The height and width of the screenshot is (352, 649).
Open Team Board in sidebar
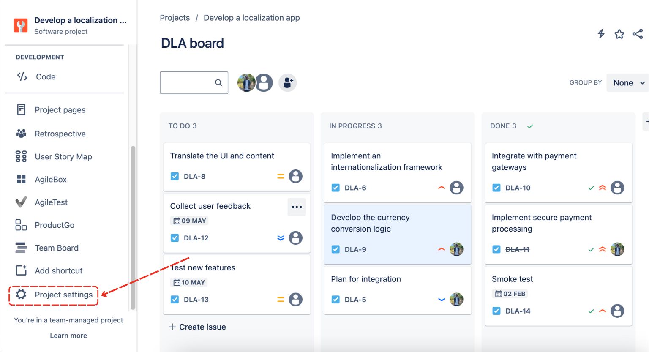pos(57,248)
